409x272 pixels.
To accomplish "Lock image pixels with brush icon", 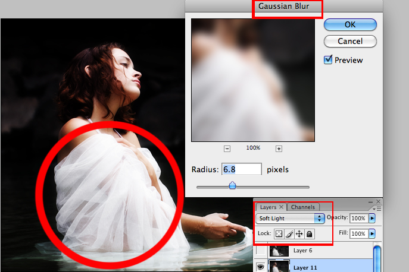I will [289, 234].
